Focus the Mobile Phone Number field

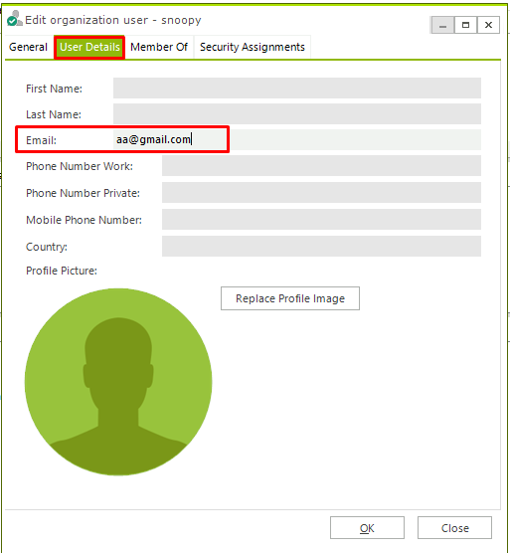tap(321, 220)
